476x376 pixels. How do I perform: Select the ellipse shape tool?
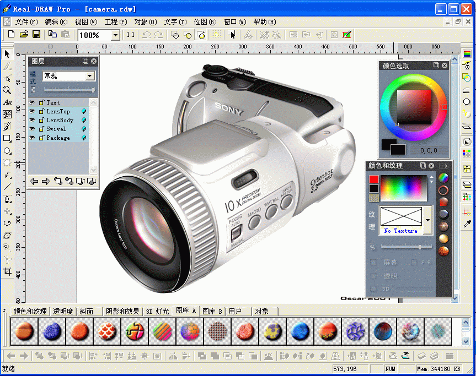click(x=7, y=151)
